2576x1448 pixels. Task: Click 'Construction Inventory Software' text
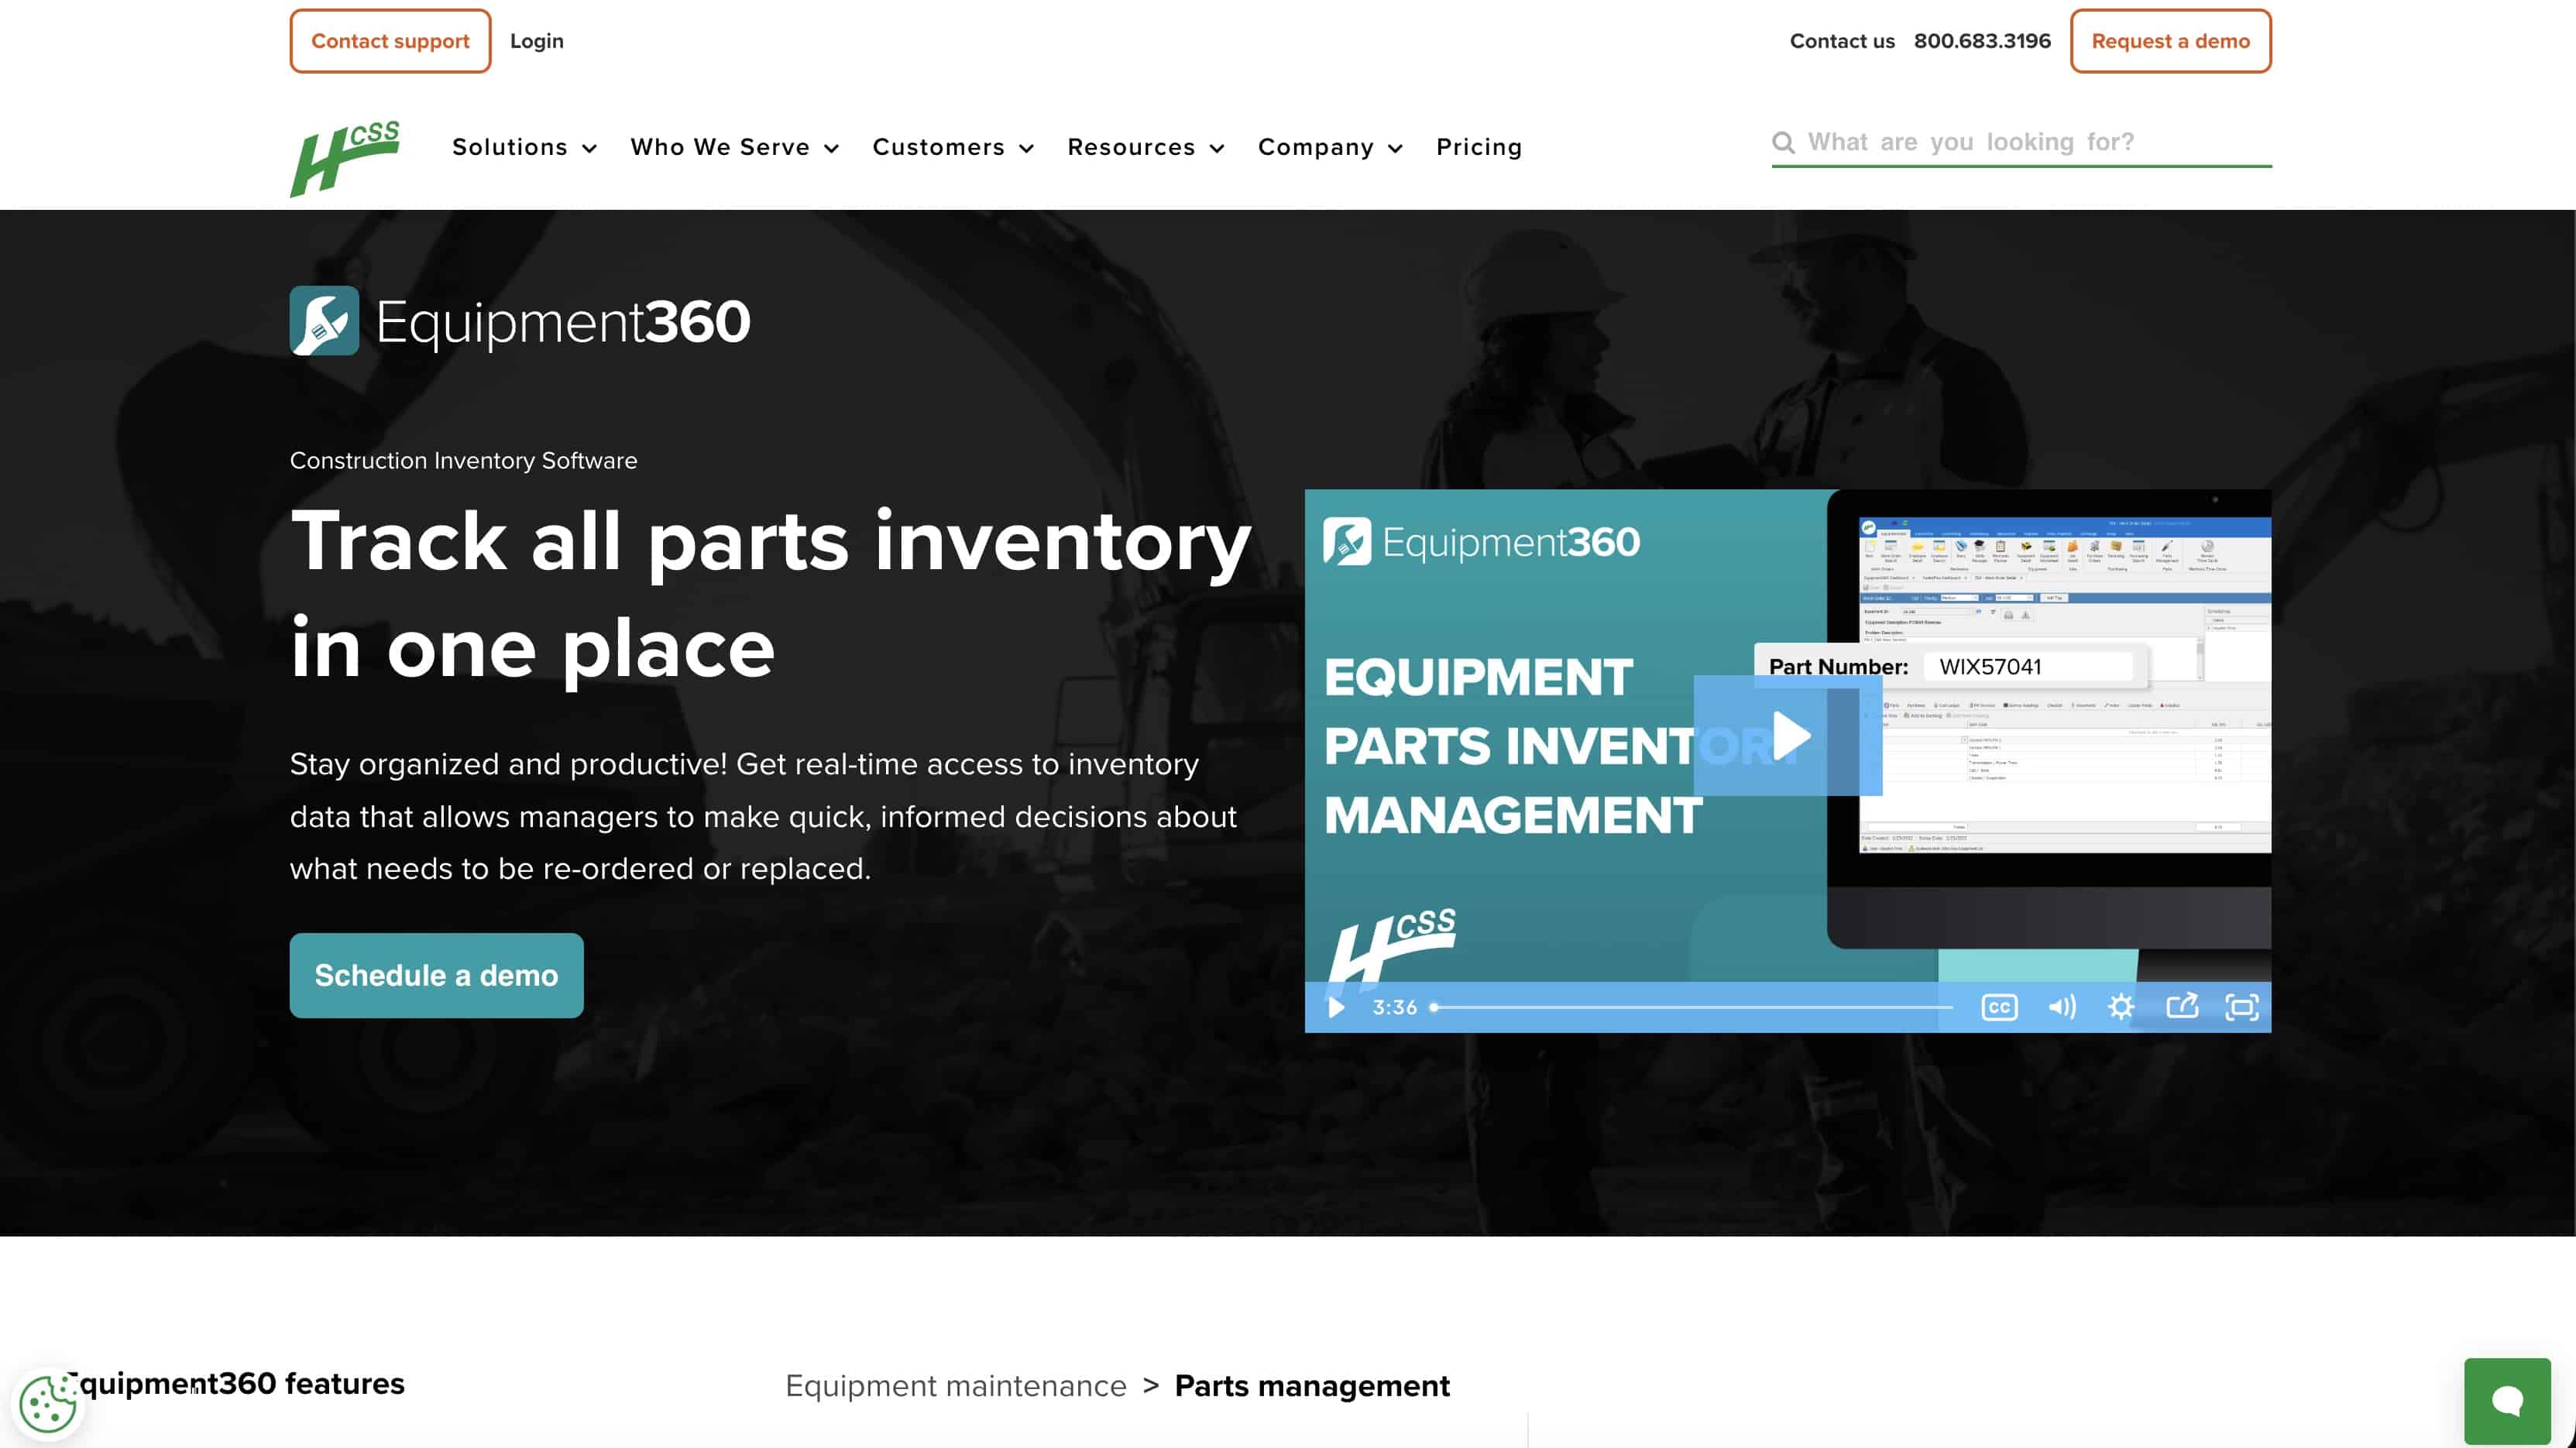[463, 460]
